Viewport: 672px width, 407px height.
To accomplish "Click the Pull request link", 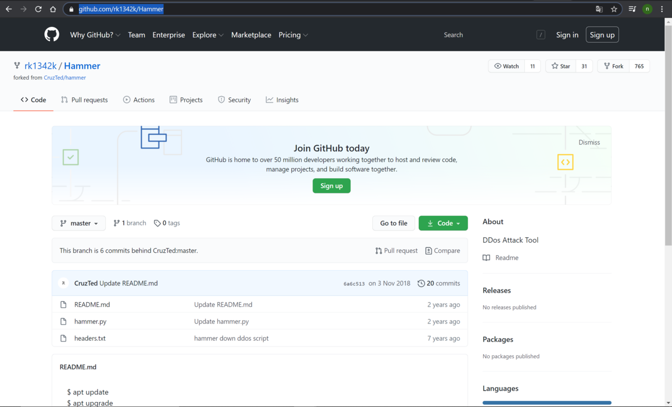I will click(396, 251).
